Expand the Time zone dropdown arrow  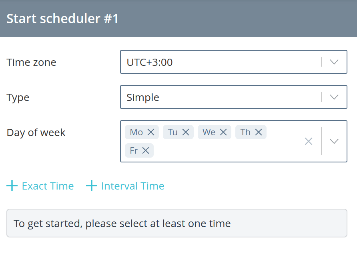coord(334,62)
